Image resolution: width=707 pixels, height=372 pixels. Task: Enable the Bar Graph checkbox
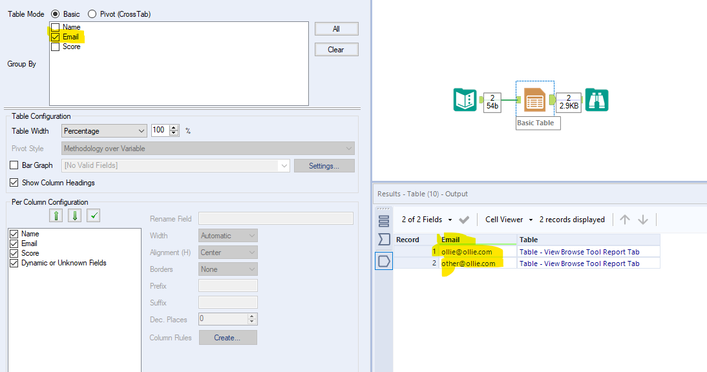15,165
